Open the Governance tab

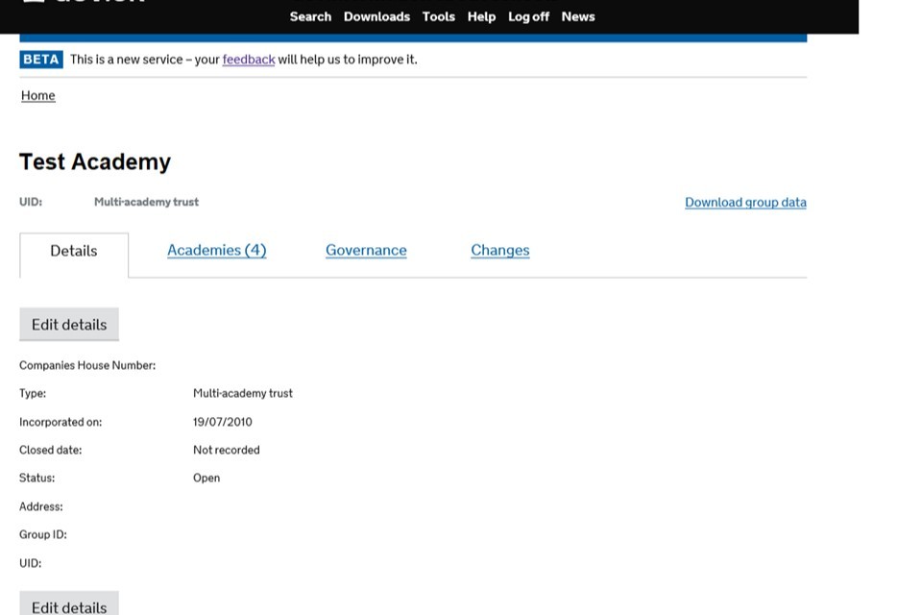tap(366, 250)
